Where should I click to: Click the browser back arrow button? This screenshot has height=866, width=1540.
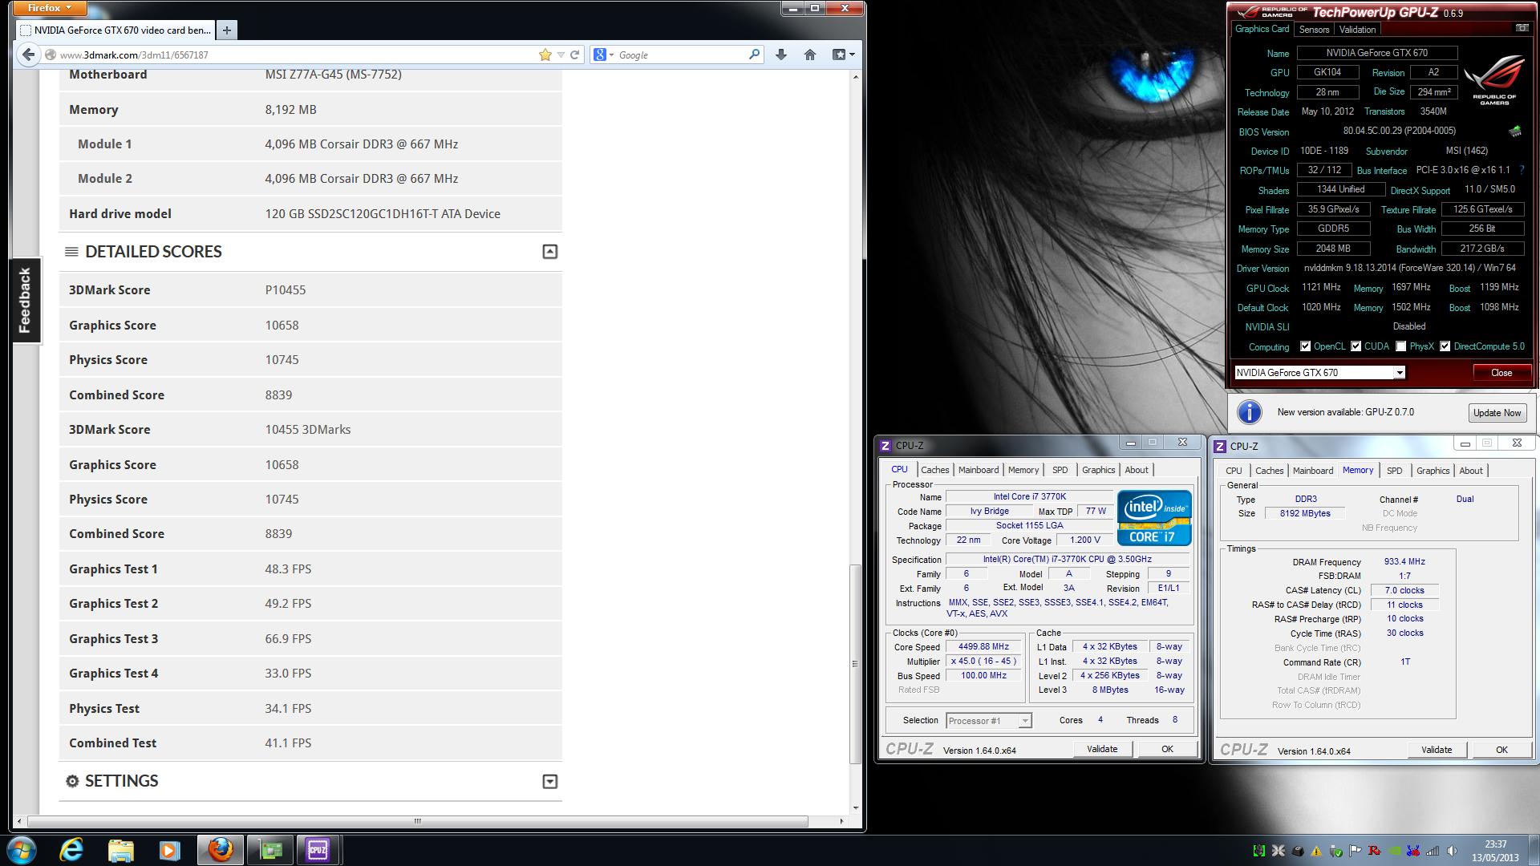28,55
